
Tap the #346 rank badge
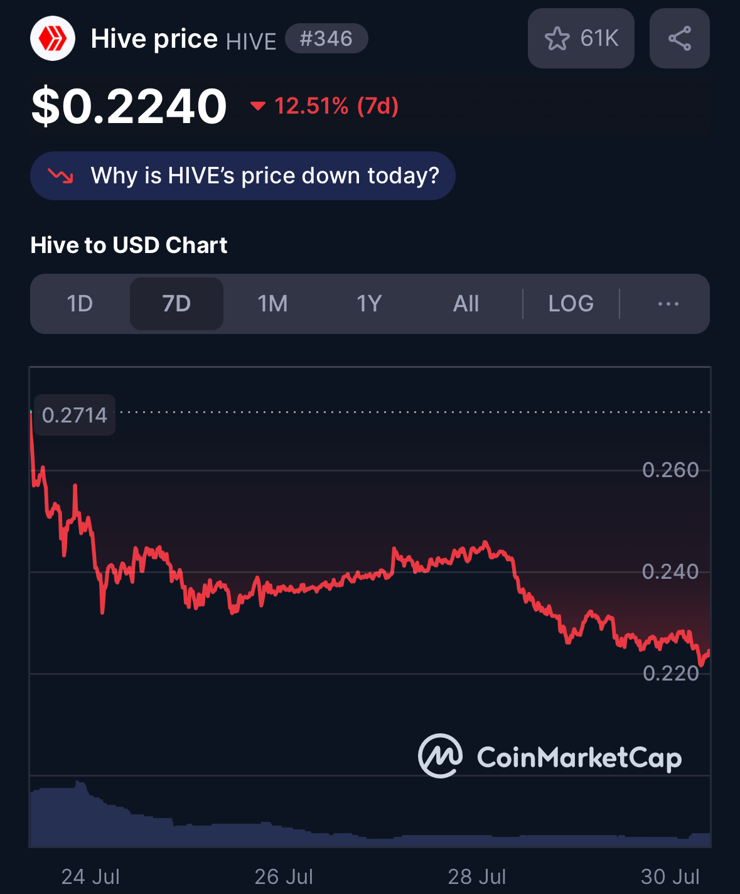pyautogui.click(x=326, y=38)
